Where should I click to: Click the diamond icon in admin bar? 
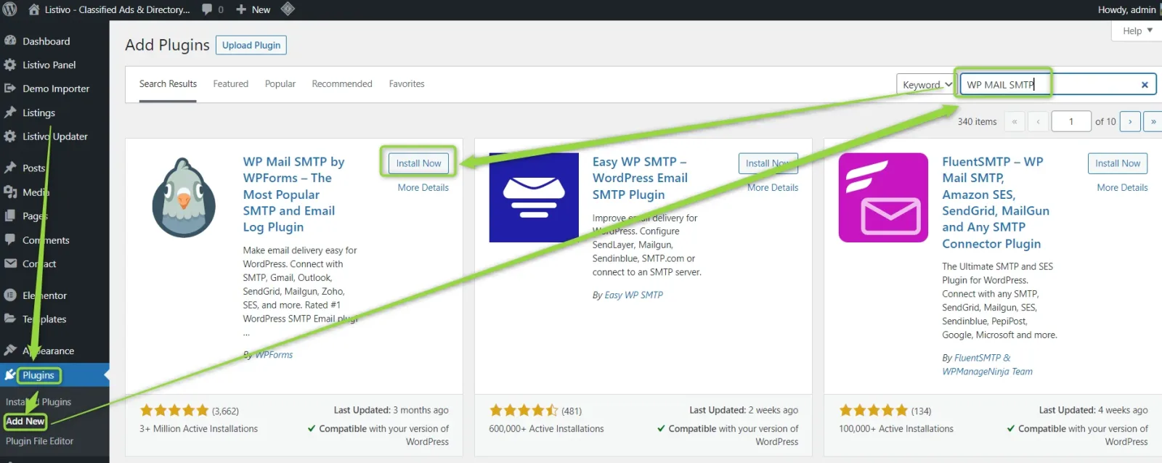pos(288,9)
